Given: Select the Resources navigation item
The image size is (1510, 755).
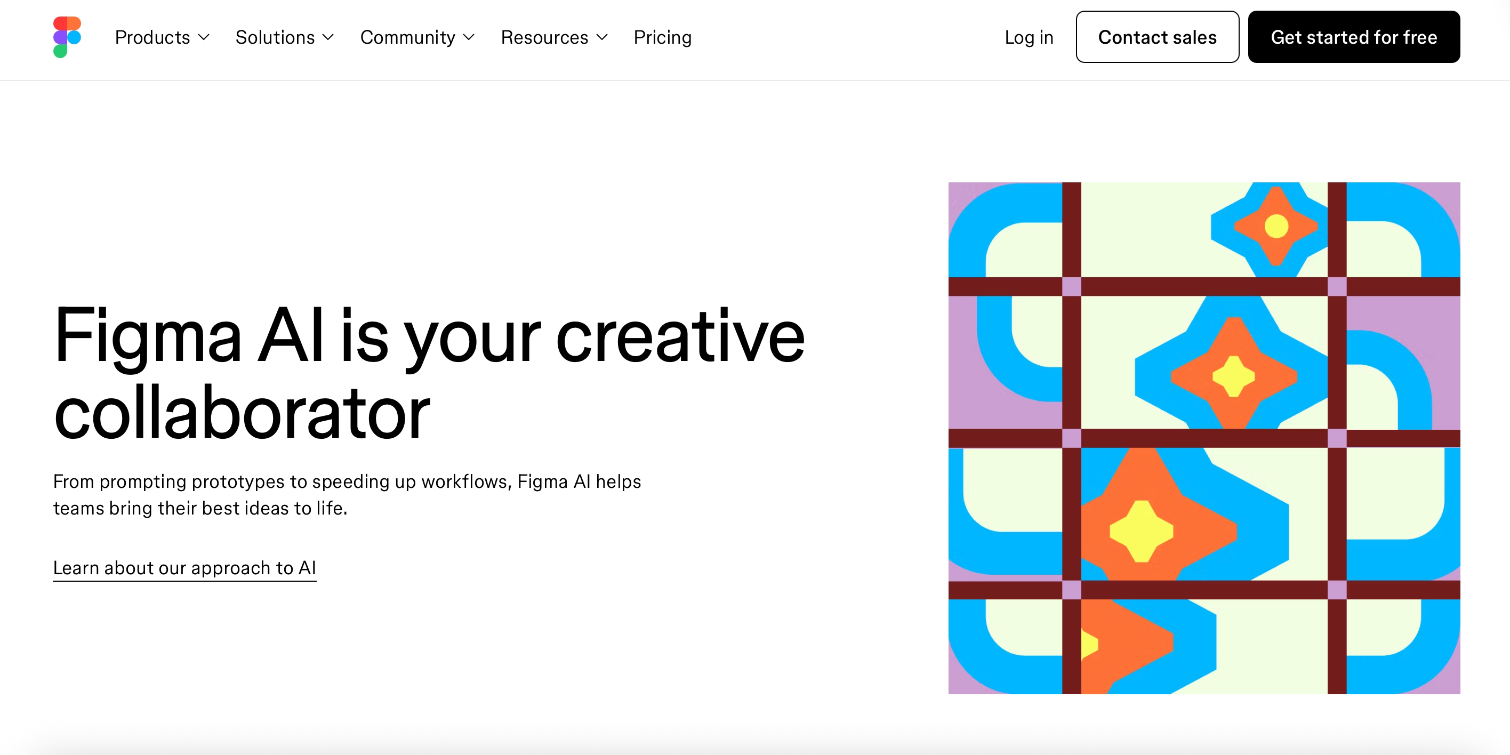Looking at the screenshot, I should point(544,37).
